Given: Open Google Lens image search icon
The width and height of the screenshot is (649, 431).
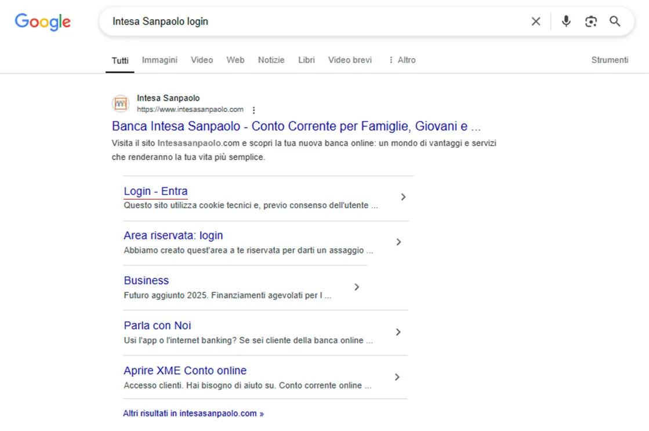Looking at the screenshot, I should (590, 21).
